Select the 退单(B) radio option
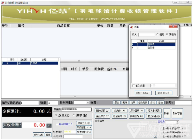This screenshot has height=140, width=193. pyautogui.click(x=73, y=115)
